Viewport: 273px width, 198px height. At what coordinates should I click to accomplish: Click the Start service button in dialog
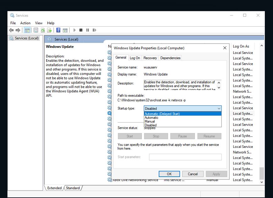(130, 136)
